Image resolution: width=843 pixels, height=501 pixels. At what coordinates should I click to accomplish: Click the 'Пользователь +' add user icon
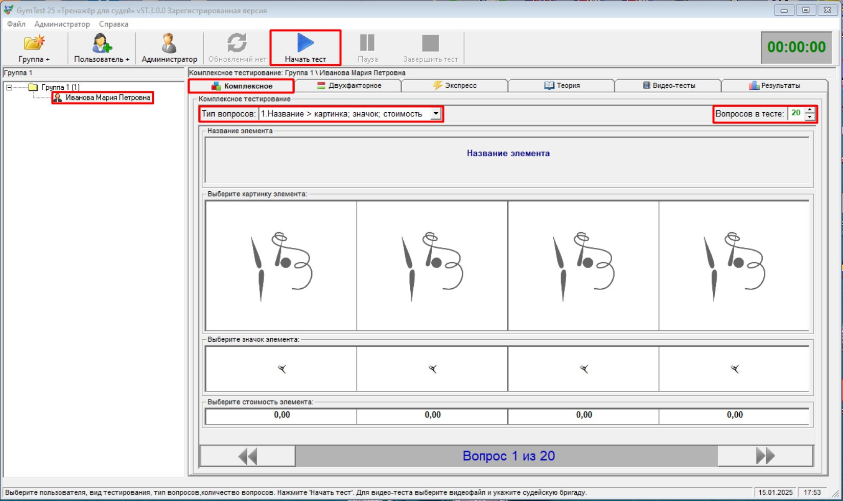(x=102, y=44)
